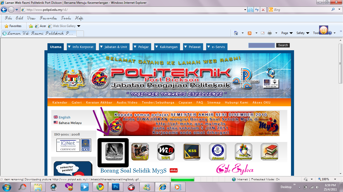343x192 pixels.
Task: Open the address bar history dropdown
Action: pos(245,10)
